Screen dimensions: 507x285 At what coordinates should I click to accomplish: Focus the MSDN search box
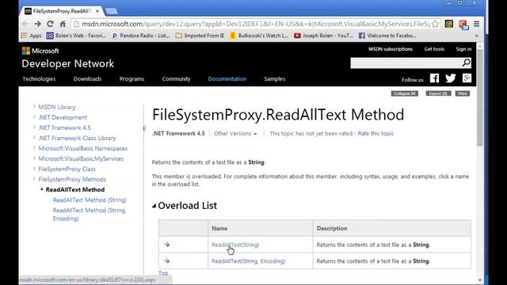pos(406,63)
